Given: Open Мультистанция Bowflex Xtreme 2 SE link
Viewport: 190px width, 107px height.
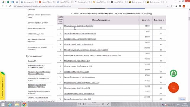Looking at the screenshot, I should [78, 66].
